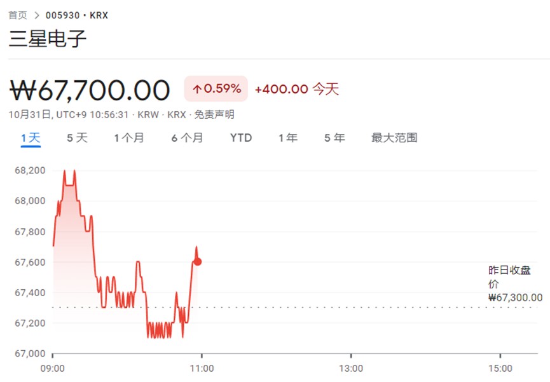
Task: Click the breadcrumb chevron arrow after 首页
Action: [37, 15]
